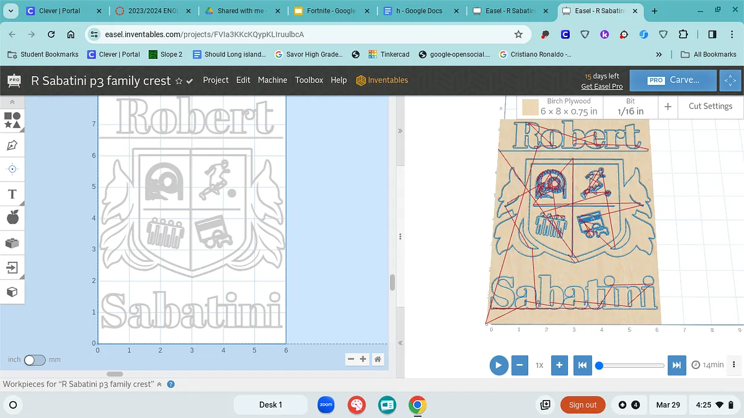Open the Birch Plywood material selector
This screenshot has width=744, height=418.
559,107
